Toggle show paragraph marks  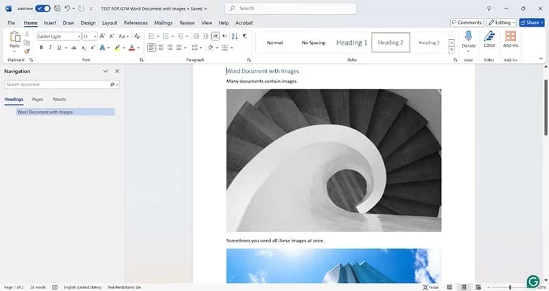[x=244, y=36]
